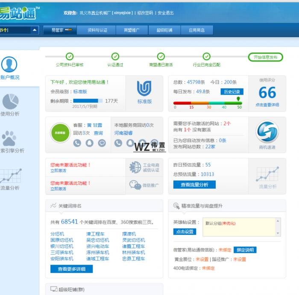Click the 流量分析 line chart icon on the right card

(267, 174)
